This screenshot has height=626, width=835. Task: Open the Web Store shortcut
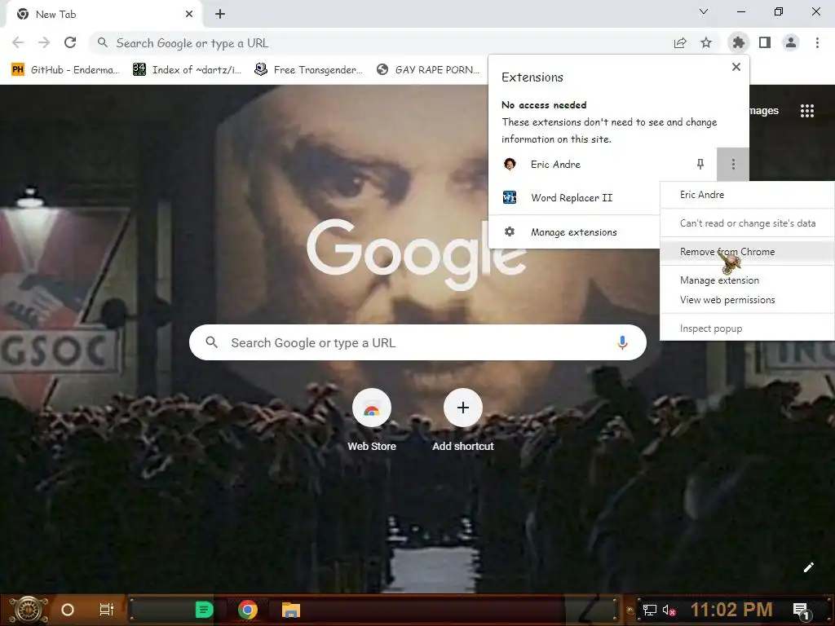tap(372, 420)
